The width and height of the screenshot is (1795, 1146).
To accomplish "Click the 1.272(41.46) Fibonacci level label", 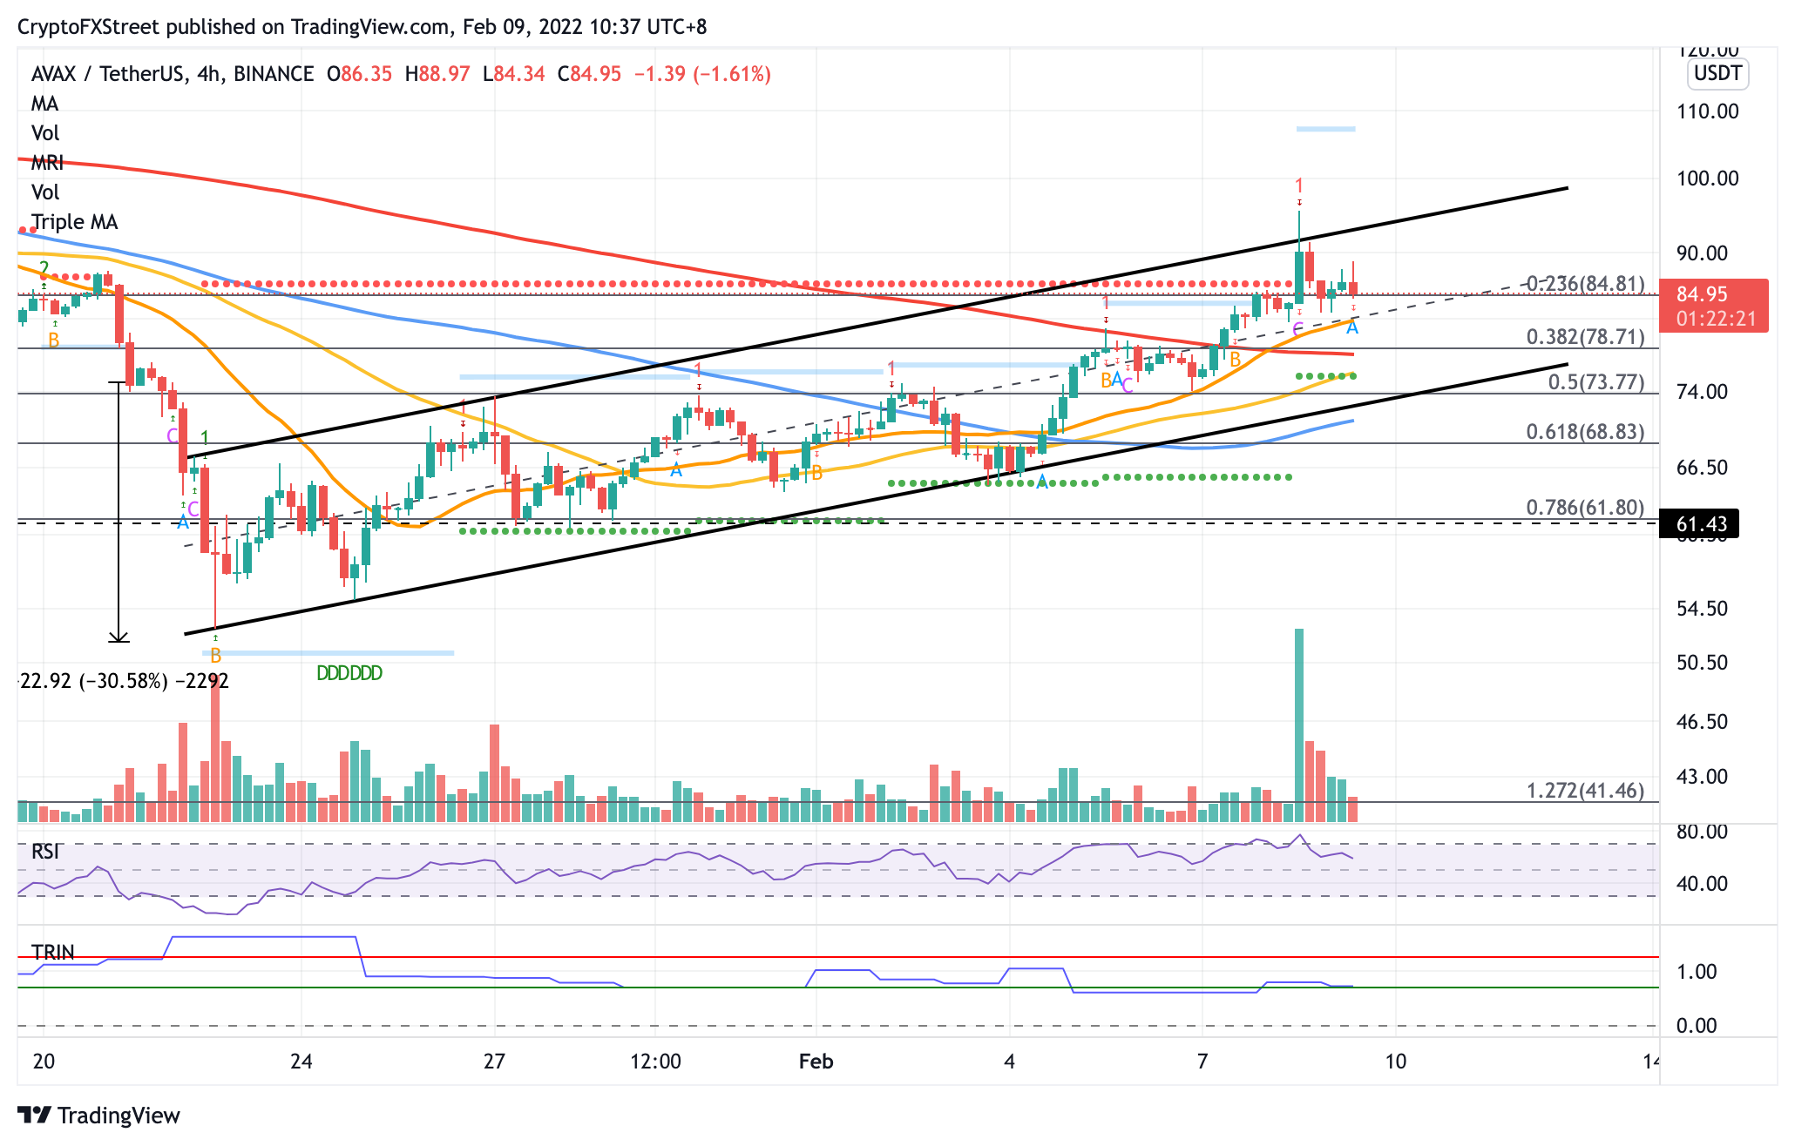I will point(1585,791).
